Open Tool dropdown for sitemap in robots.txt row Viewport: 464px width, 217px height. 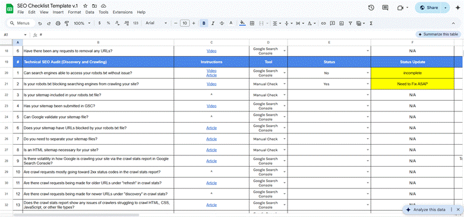[285, 95]
